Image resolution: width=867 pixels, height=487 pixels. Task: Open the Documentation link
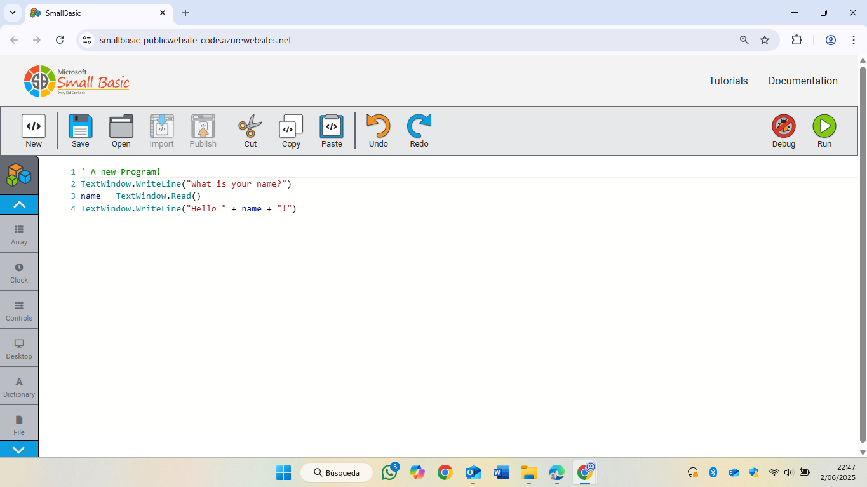pyautogui.click(x=803, y=81)
